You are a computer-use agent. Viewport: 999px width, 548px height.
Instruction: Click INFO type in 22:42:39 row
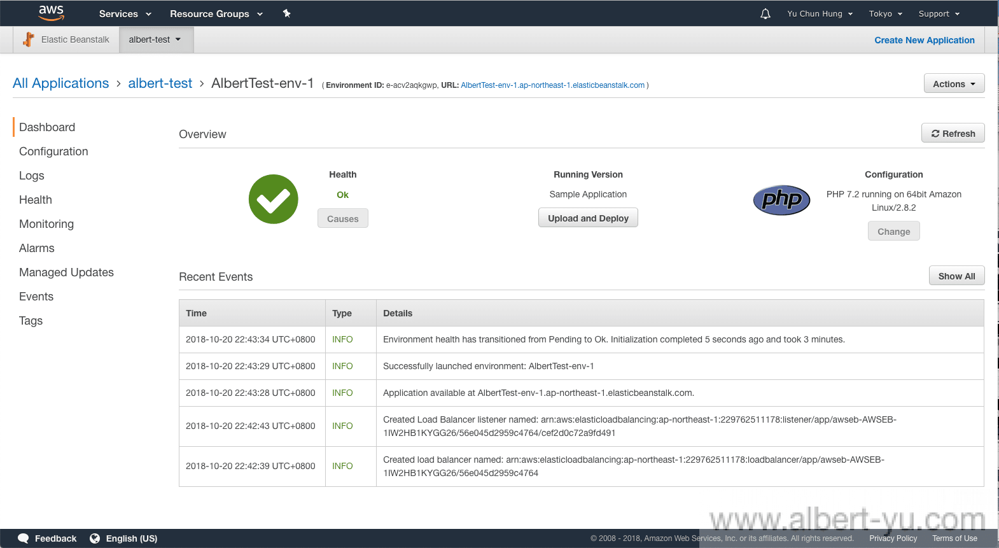tap(342, 466)
